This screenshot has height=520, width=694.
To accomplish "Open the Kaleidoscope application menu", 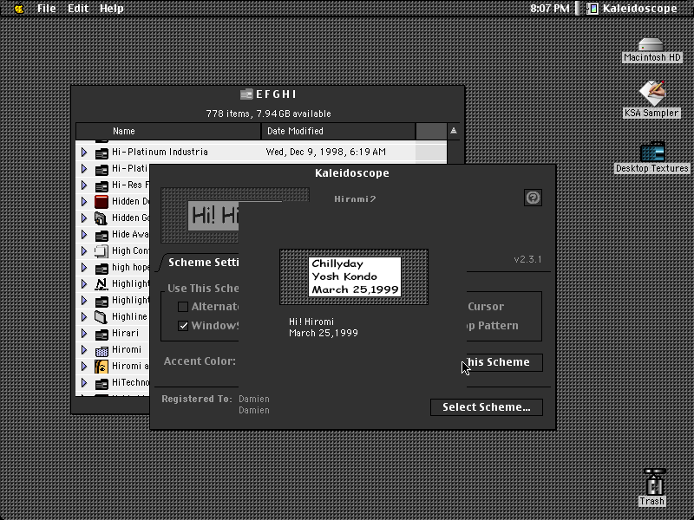I will (632, 9).
